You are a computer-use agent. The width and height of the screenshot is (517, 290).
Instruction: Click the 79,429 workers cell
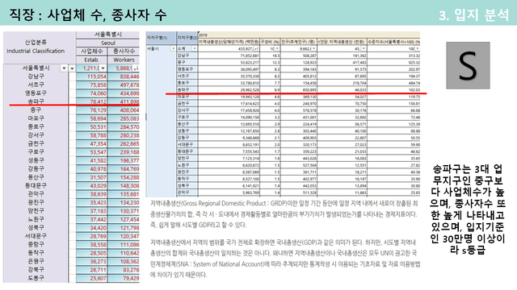click(124, 278)
